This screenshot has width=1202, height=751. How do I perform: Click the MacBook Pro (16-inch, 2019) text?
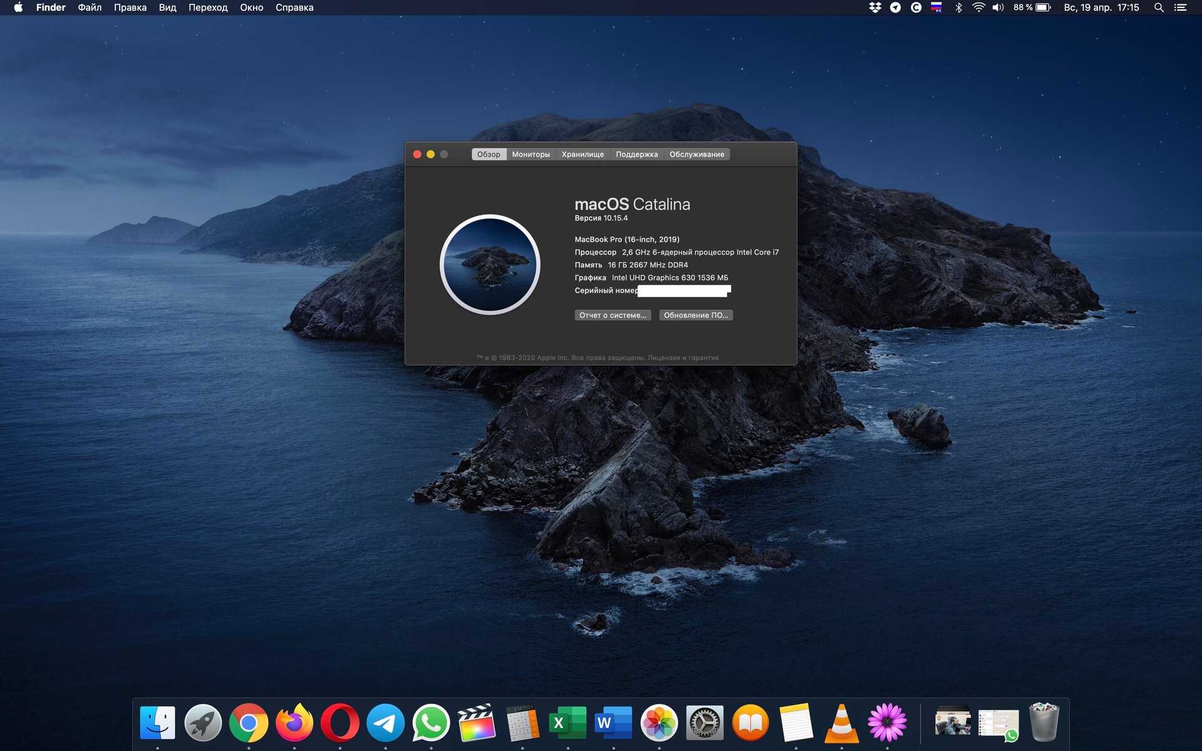click(x=627, y=240)
